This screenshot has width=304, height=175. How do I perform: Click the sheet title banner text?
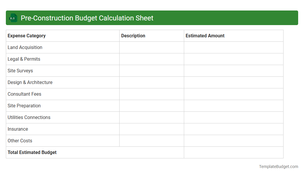point(86,18)
